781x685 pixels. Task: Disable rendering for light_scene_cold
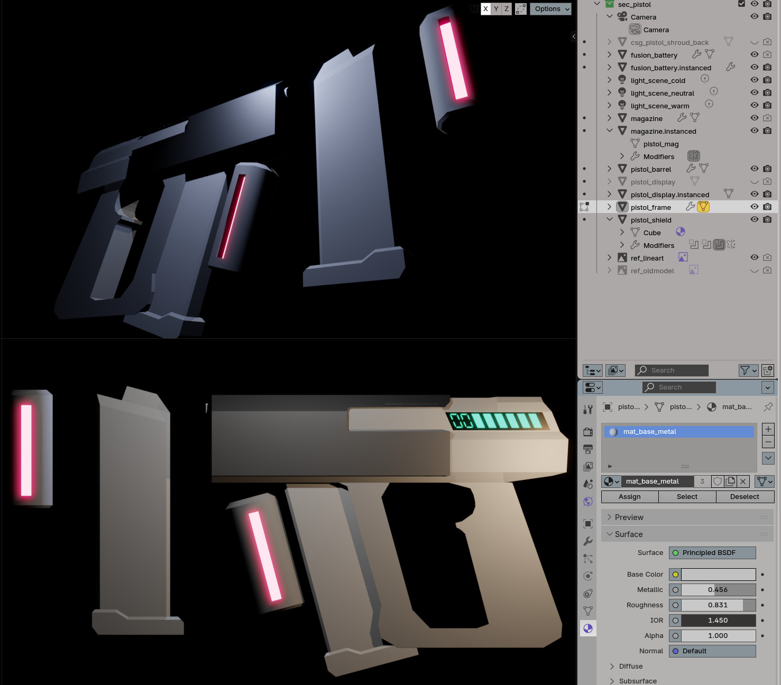tap(767, 80)
